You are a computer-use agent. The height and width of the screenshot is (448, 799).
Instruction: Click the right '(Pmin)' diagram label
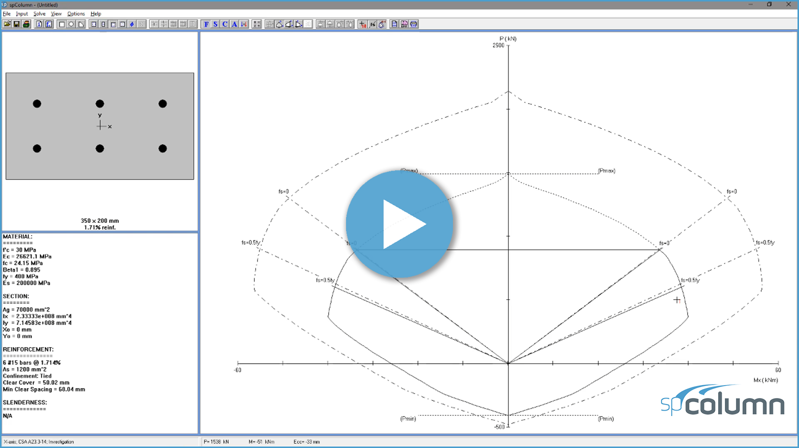(606, 419)
